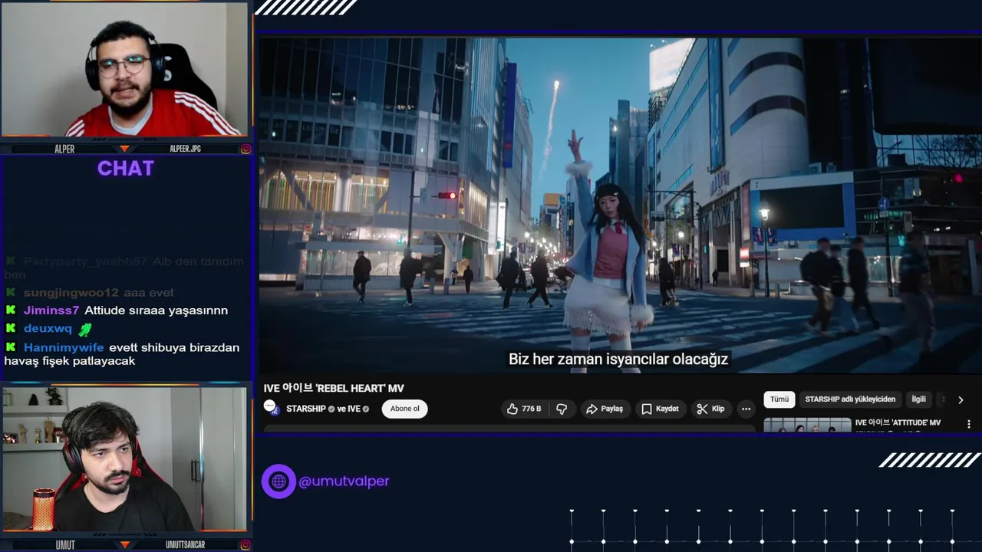Select the STARSHIP adlı yükleyiciden chip
Image resolution: width=982 pixels, height=552 pixels.
pyautogui.click(x=850, y=399)
